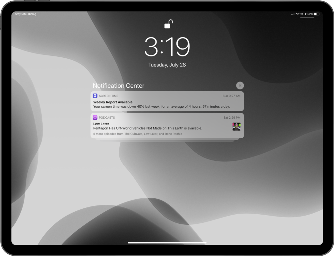Tap the StaySafe-Dialog label in status bar
This screenshot has height=256, width=334.
point(26,14)
